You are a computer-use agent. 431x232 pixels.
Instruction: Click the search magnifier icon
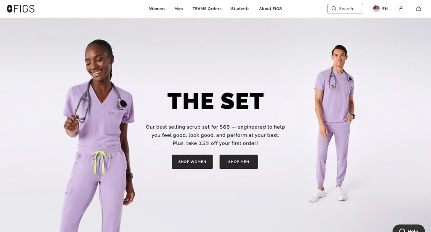[334, 8]
